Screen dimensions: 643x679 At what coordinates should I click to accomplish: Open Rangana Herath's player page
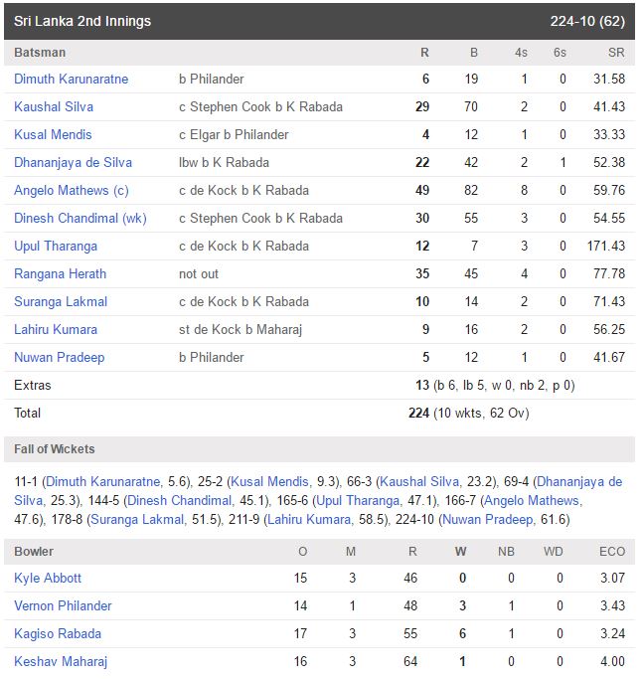click(60, 273)
